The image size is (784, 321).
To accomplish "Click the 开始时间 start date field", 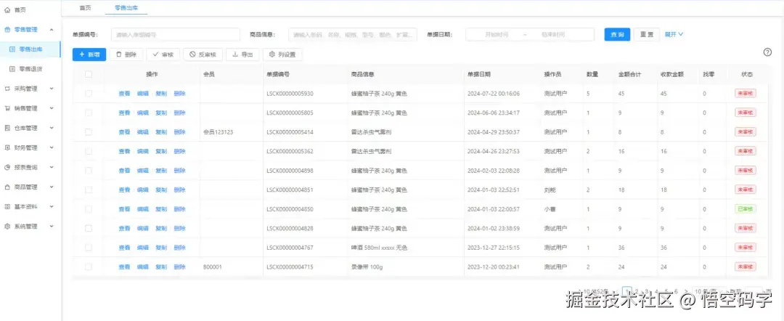I will [x=497, y=35].
